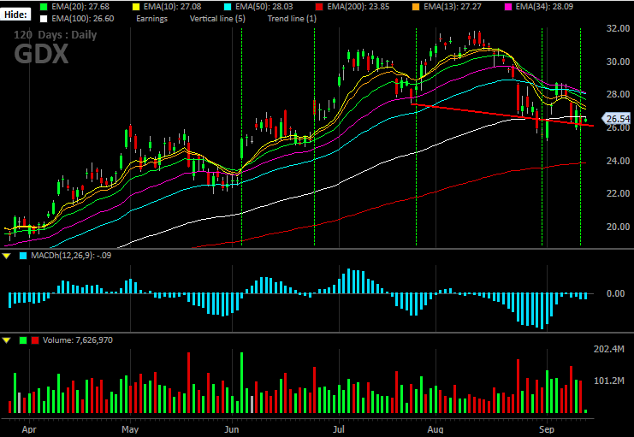Viewport: 634px width, 437px height.
Task: Click the 0.00 MACD axis label
Action: tap(616, 293)
